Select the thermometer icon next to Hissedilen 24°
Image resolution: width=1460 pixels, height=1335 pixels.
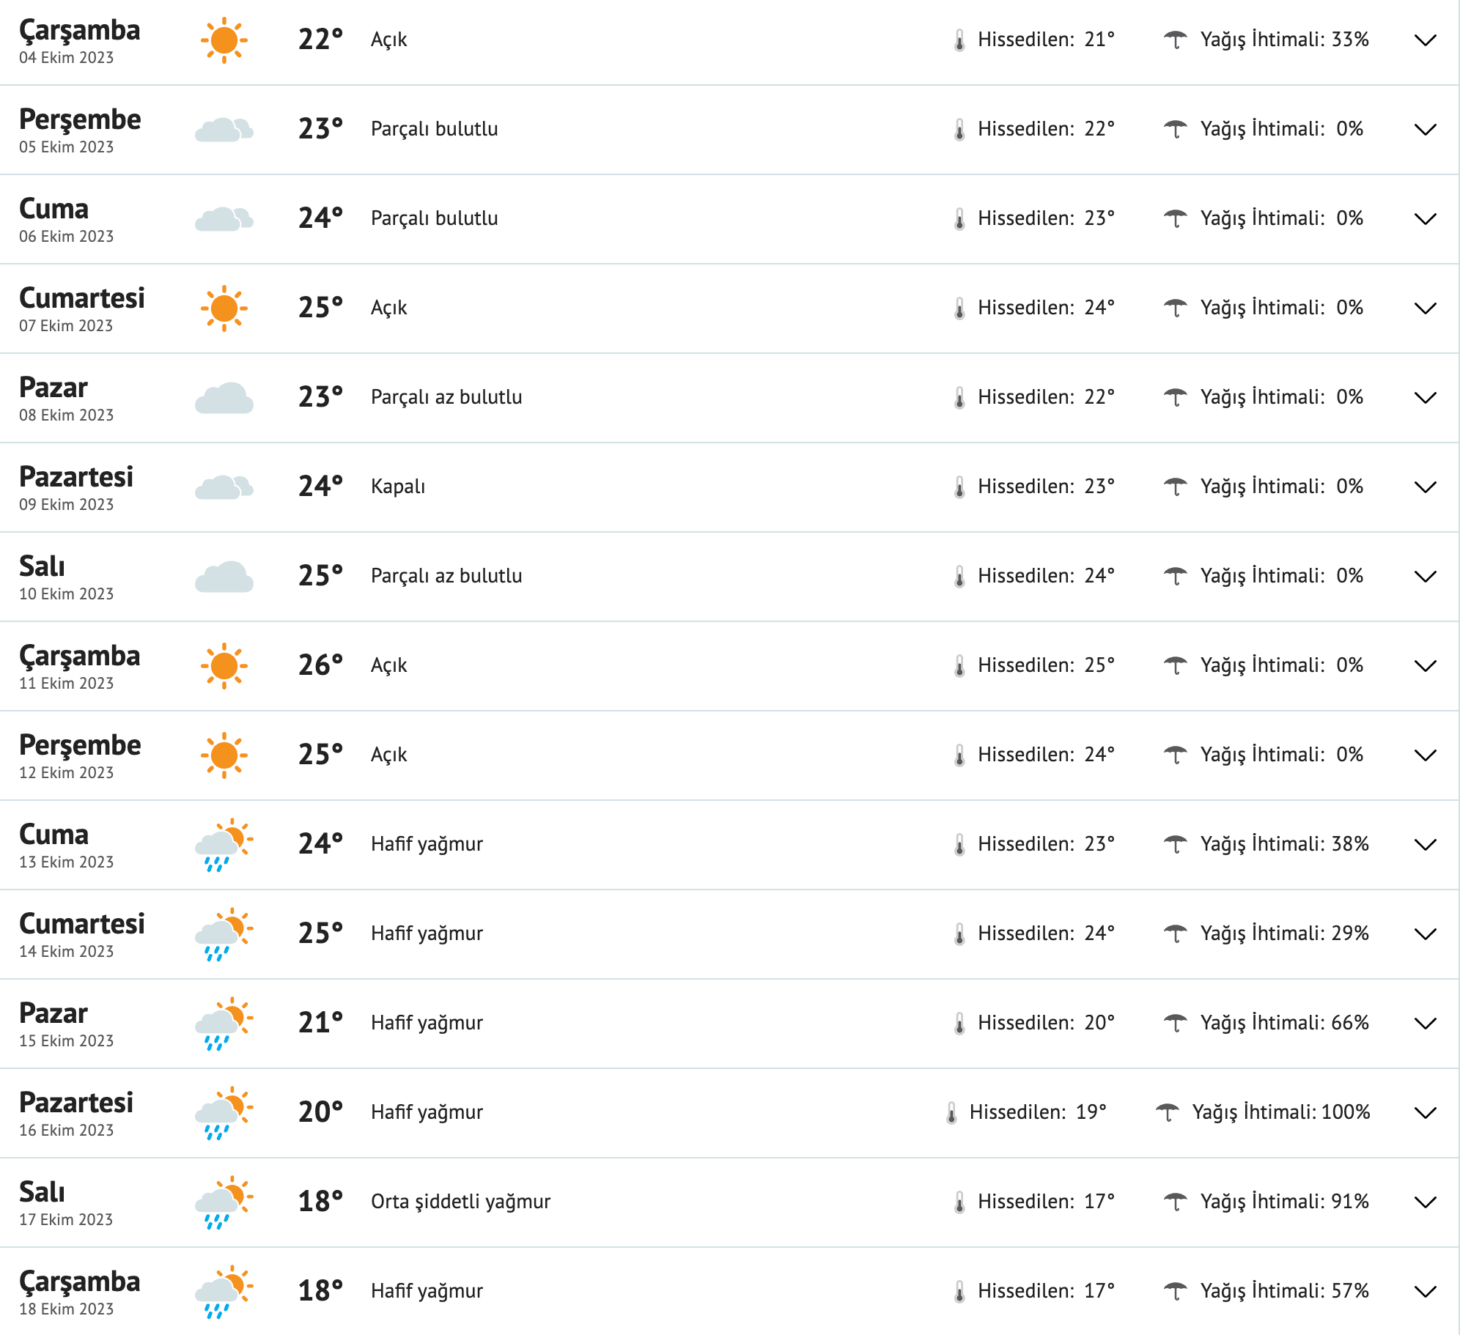(x=961, y=308)
